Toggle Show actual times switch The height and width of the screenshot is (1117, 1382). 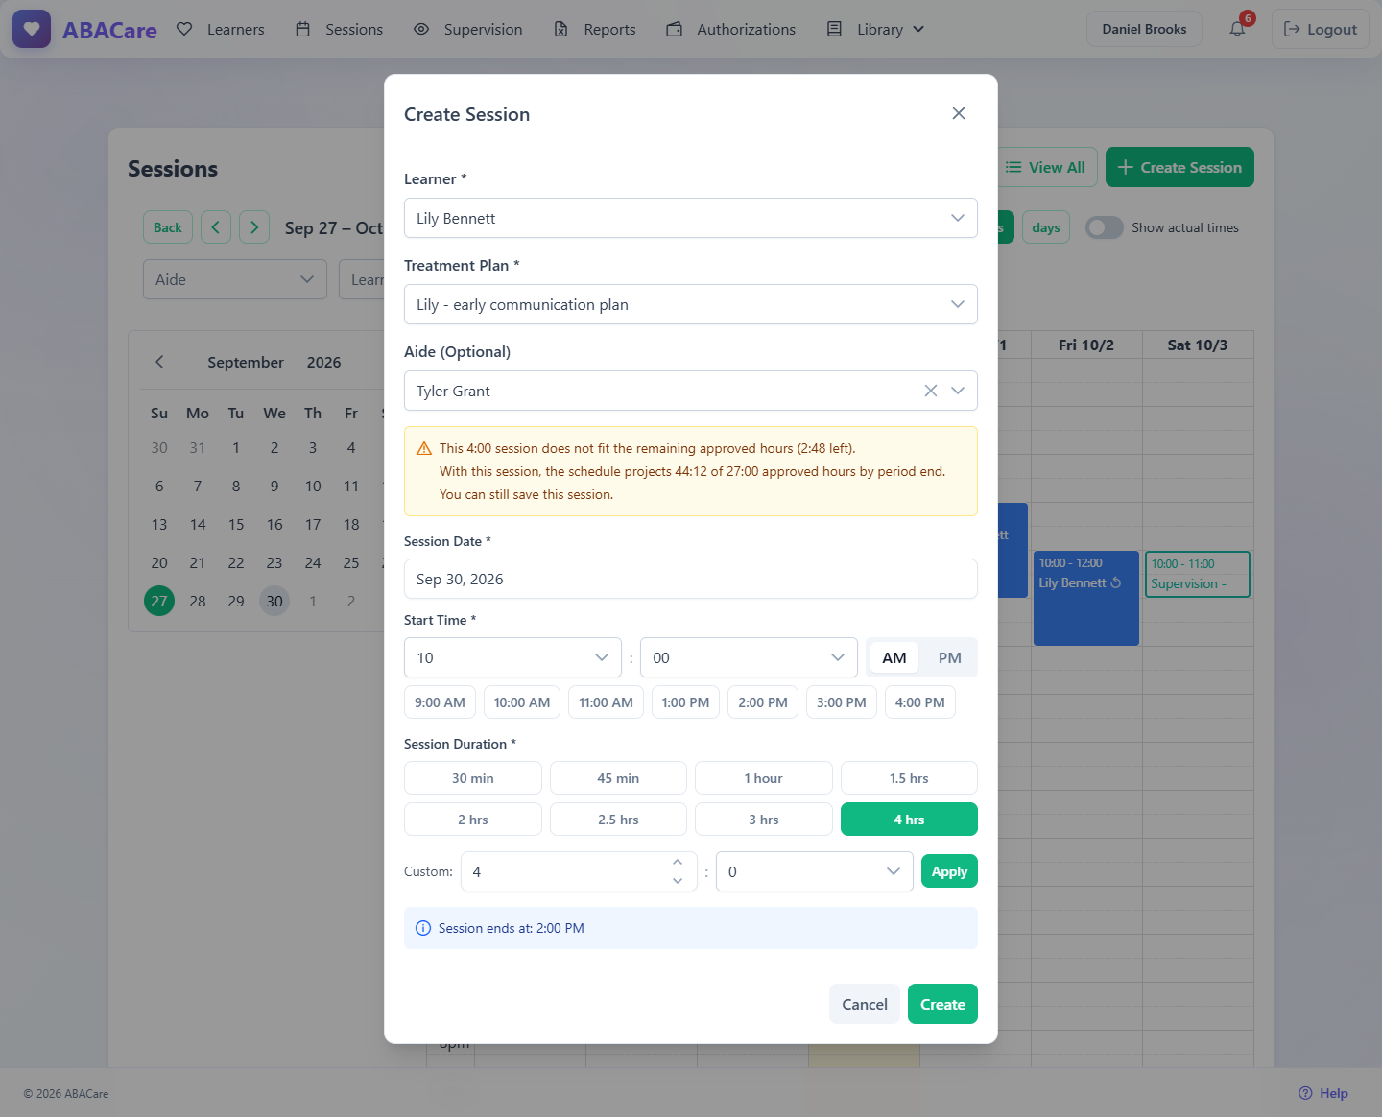[1104, 227]
